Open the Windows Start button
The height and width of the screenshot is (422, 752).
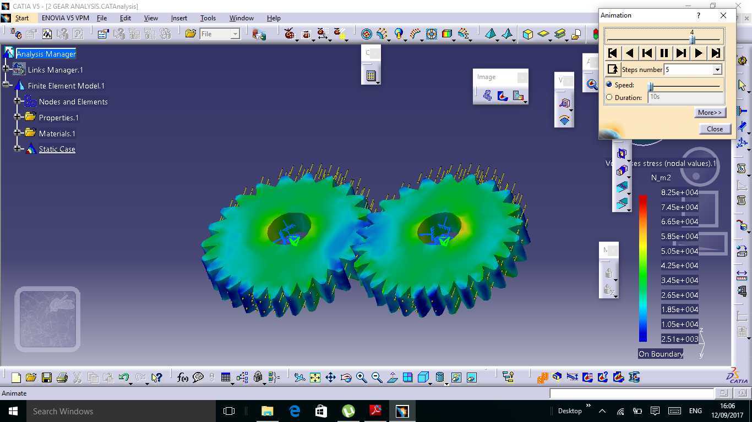[13, 411]
